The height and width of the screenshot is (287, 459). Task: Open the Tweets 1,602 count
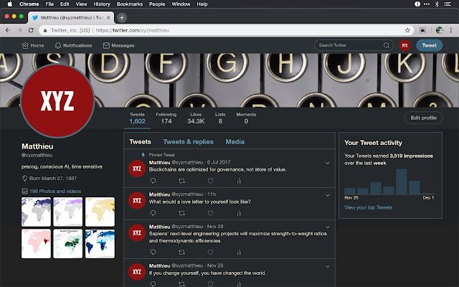(x=137, y=118)
